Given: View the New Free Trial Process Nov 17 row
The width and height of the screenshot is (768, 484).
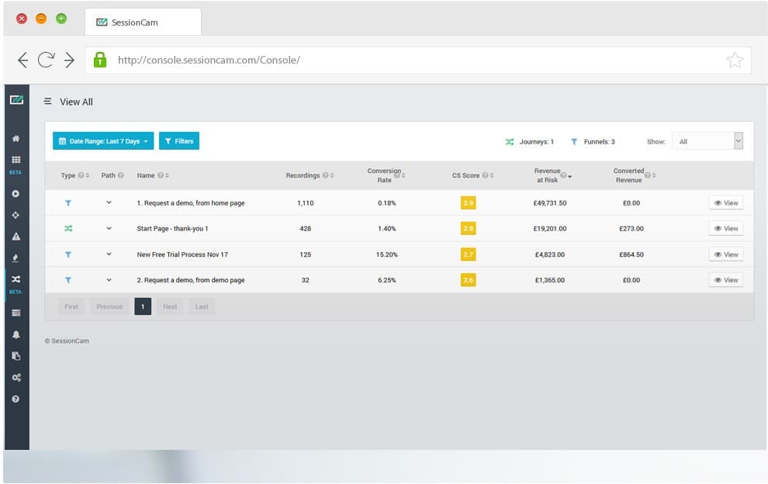Looking at the screenshot, I should [725, 254].
